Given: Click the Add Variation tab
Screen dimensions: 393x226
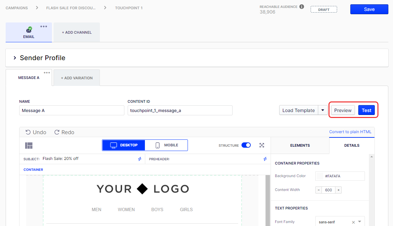Looking at the screenshot, I should (77, 78).
